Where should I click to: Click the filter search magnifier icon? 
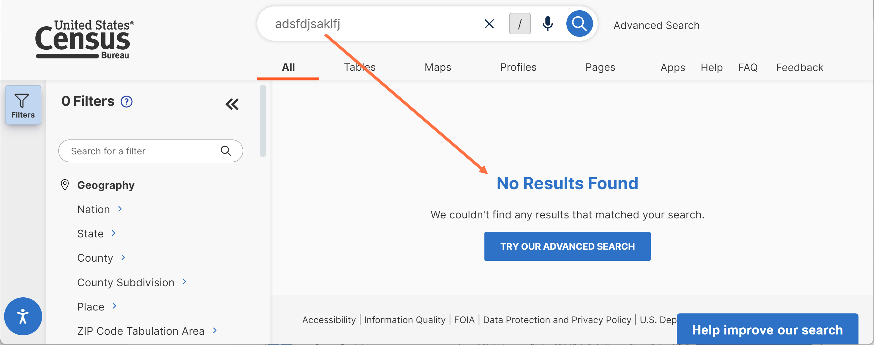coord(226,151)
